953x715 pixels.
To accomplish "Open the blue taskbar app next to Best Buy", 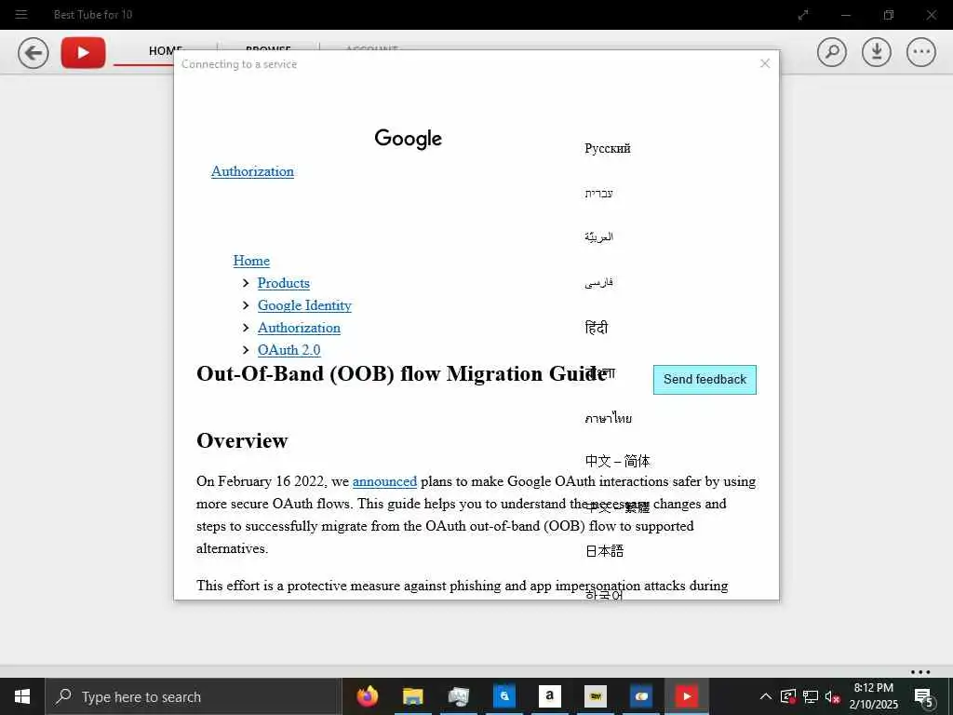I will click(x=640, y=696).
